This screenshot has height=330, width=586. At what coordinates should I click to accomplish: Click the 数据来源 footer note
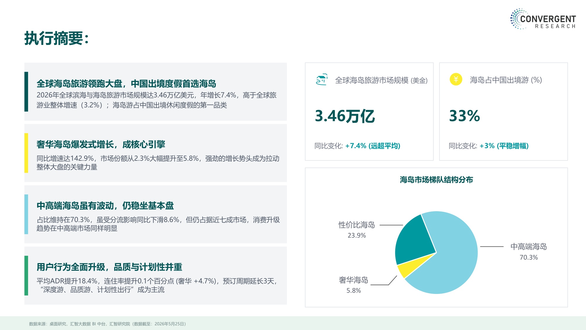click(x=108, y=324)
